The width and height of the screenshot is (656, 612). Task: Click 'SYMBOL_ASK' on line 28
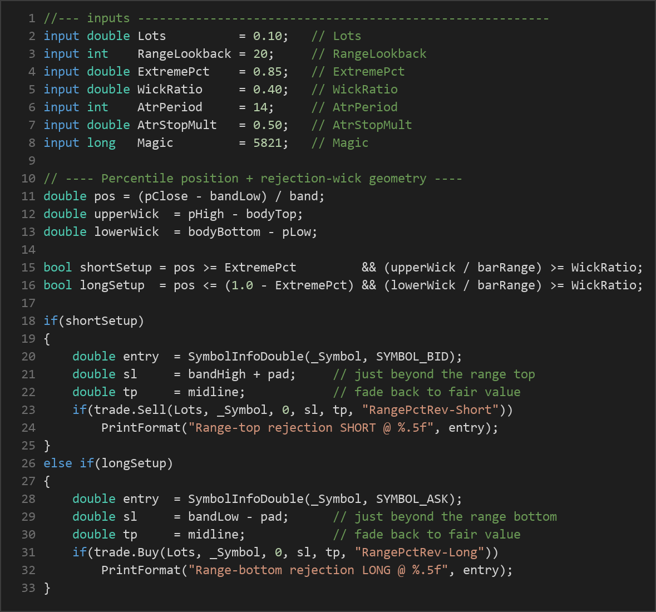click(412, 499)
